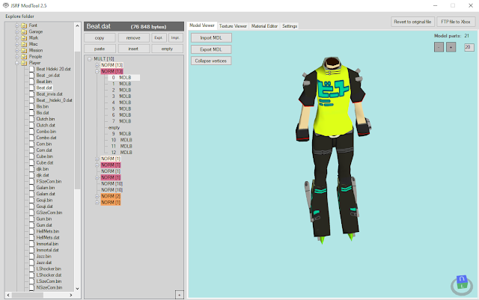The width and height of the screenshot is (479, 300).
Task: Select the Beat_jmvis.dat file
Action: (49, 94)
